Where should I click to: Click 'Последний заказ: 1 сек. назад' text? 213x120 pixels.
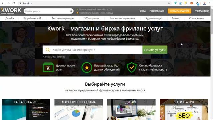(x=96, y=13)
